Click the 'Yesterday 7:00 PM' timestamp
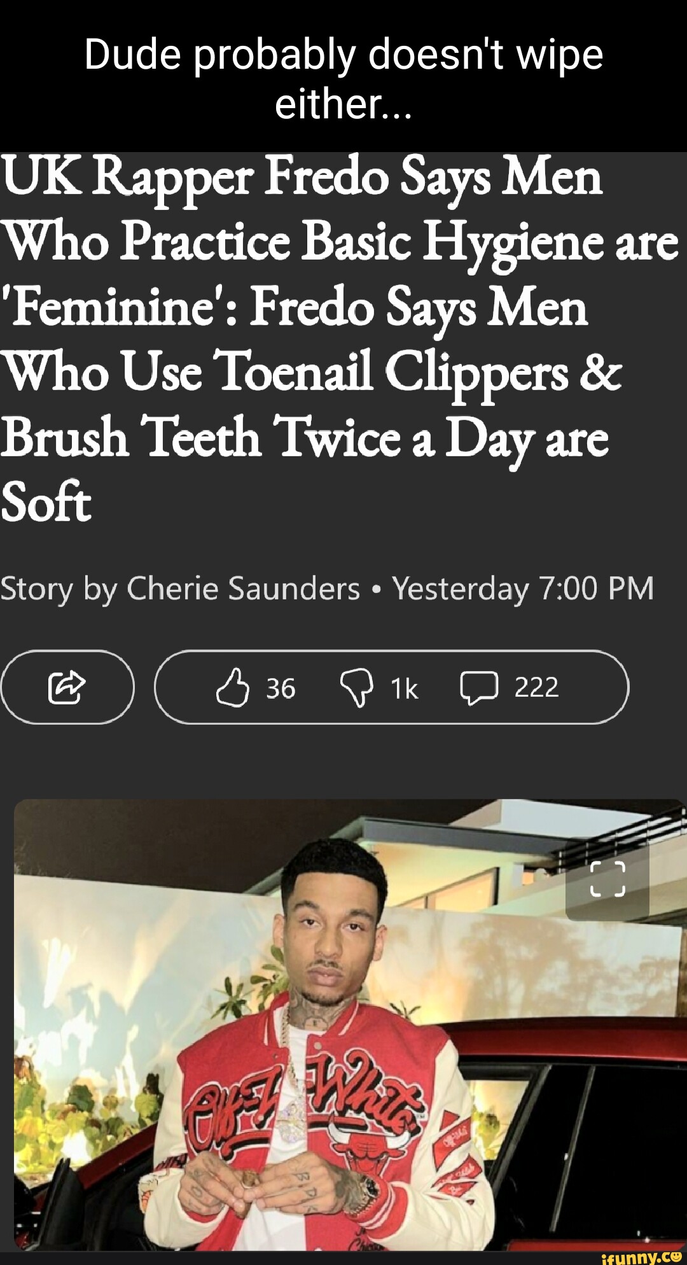Image resolution: width=687 pixels, height=1265 pixels. click(523, 588)
